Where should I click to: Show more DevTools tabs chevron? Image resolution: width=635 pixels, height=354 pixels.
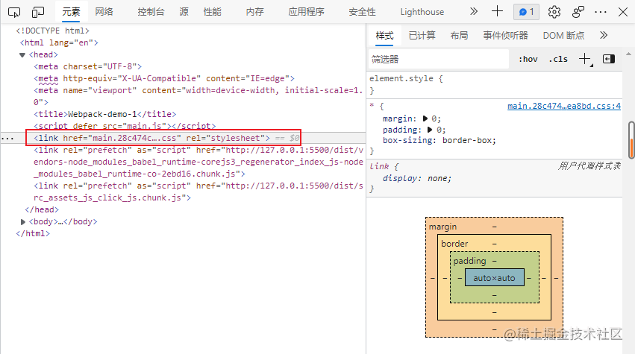[473, 12]
